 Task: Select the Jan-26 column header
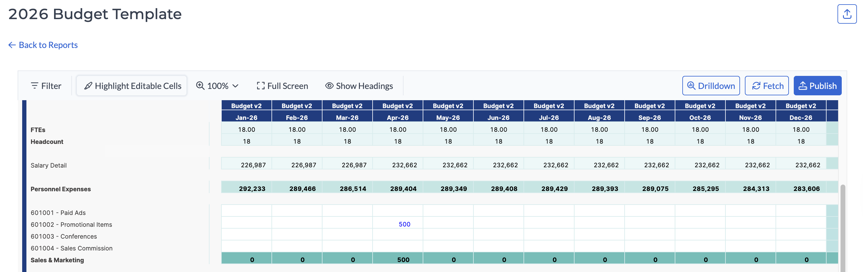coord(246,117)
